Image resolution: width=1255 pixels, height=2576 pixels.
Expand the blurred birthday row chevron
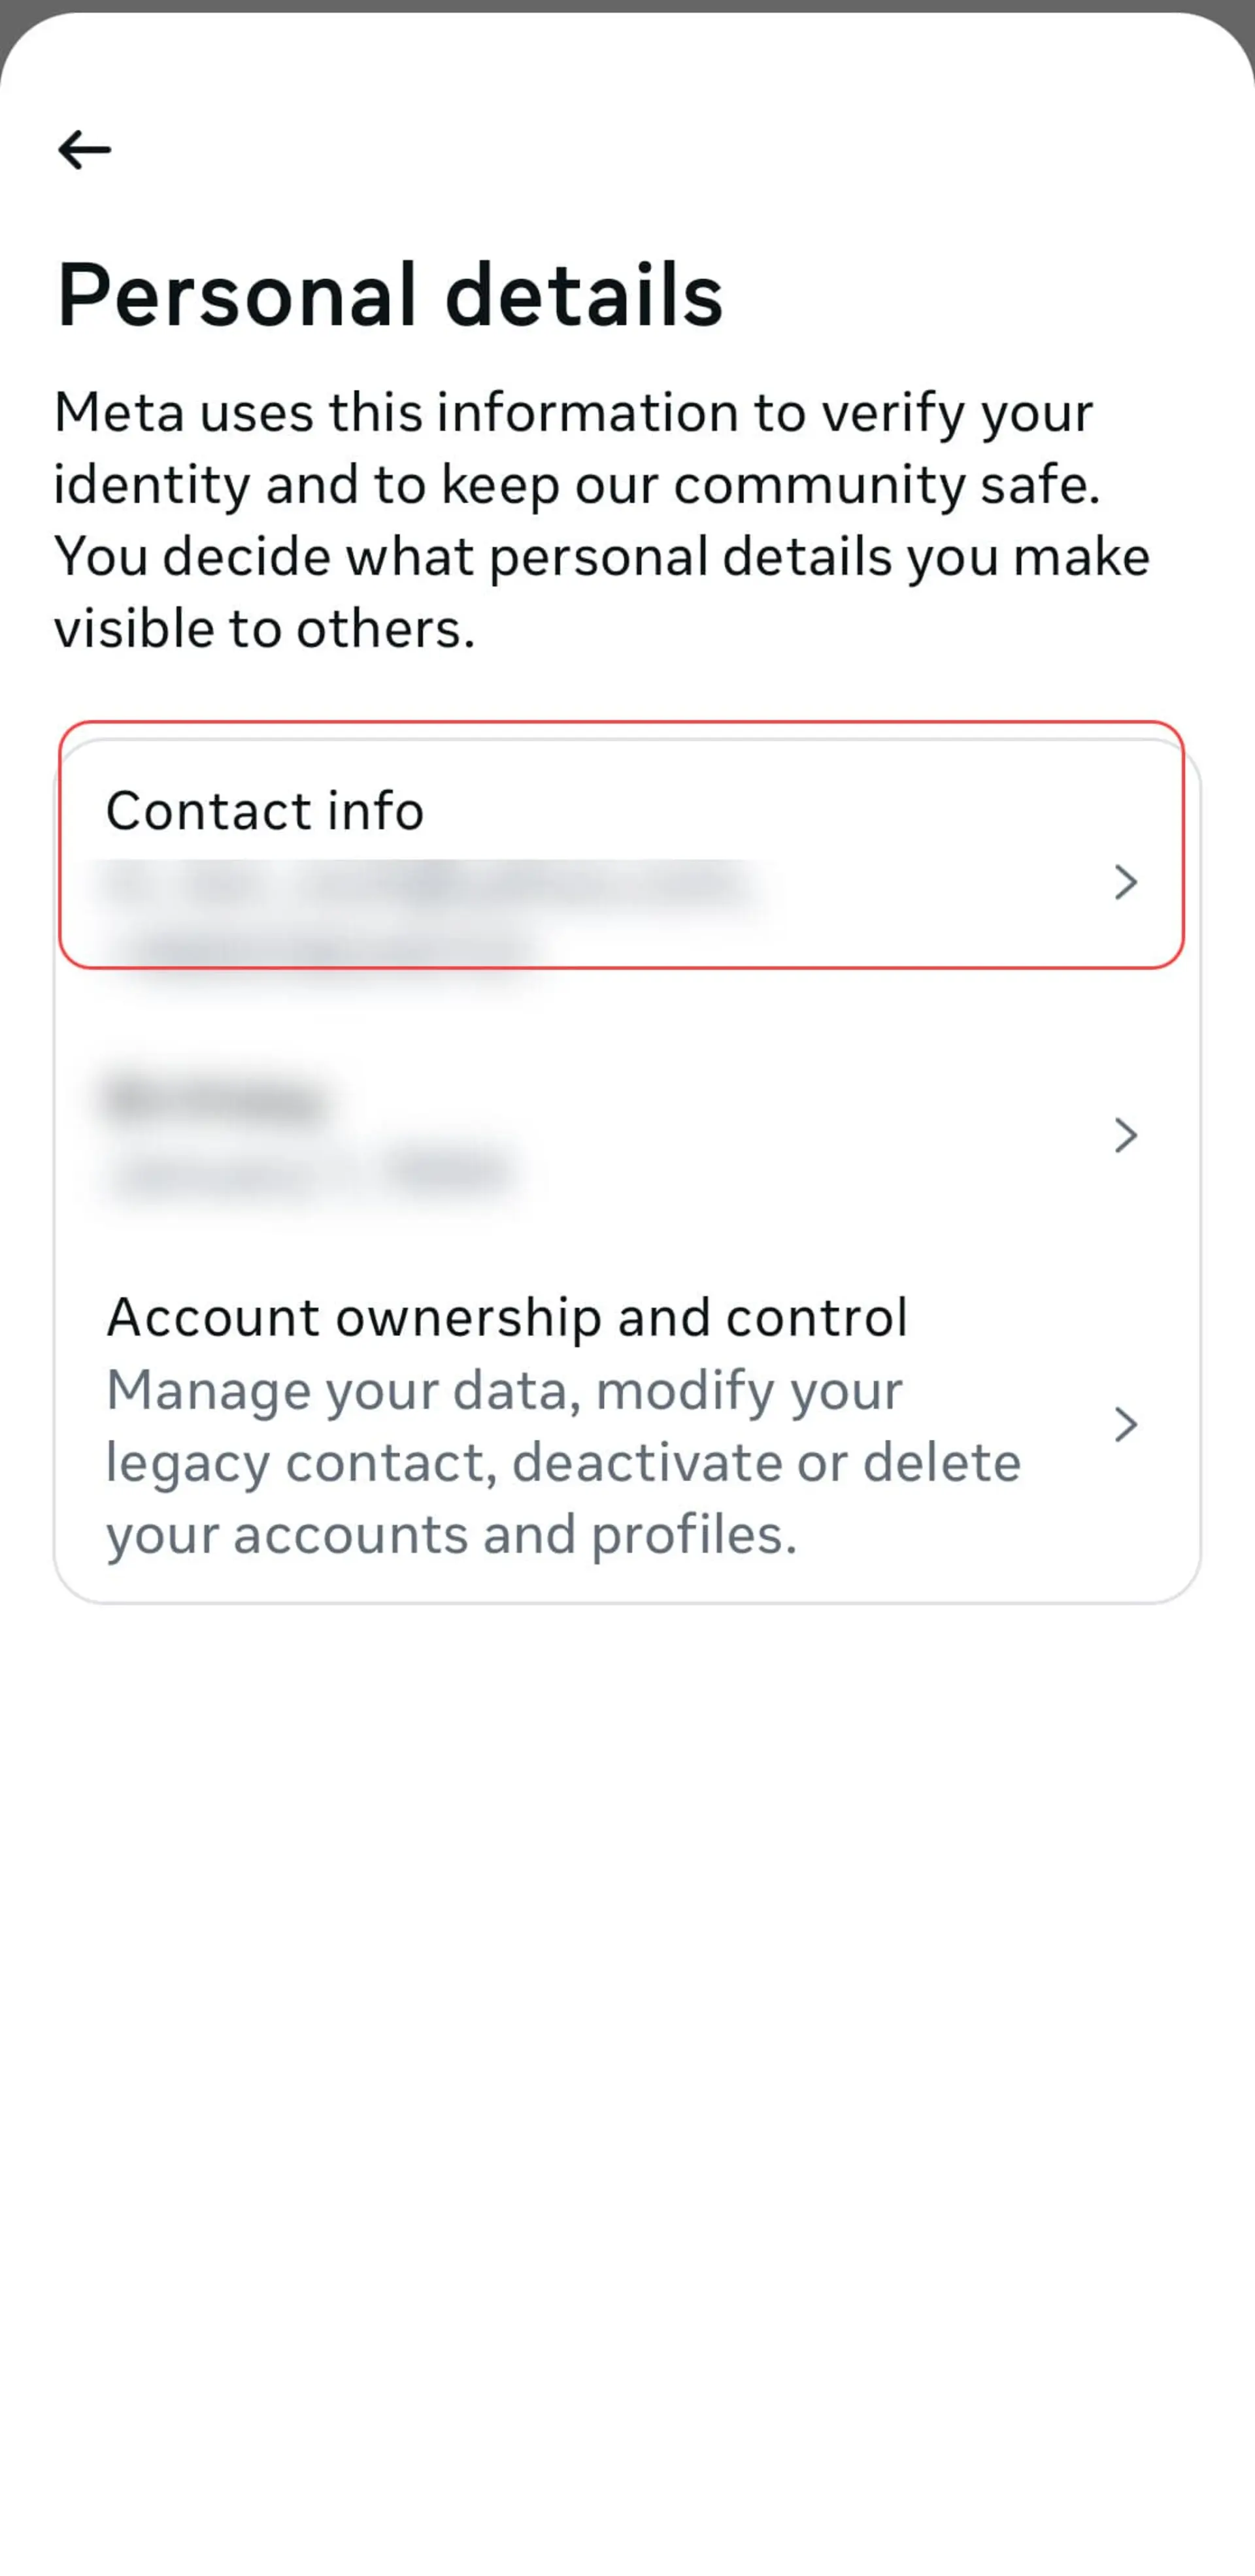pyautogui.click(x=1126, y=1135)
